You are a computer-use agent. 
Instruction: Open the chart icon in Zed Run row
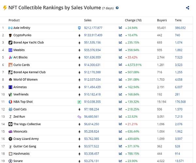(120, 117)
